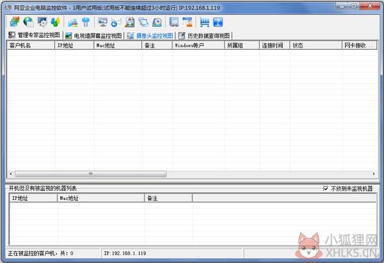Close the window
This screenshot has width=384, height=263.
[x=370, y=6]
